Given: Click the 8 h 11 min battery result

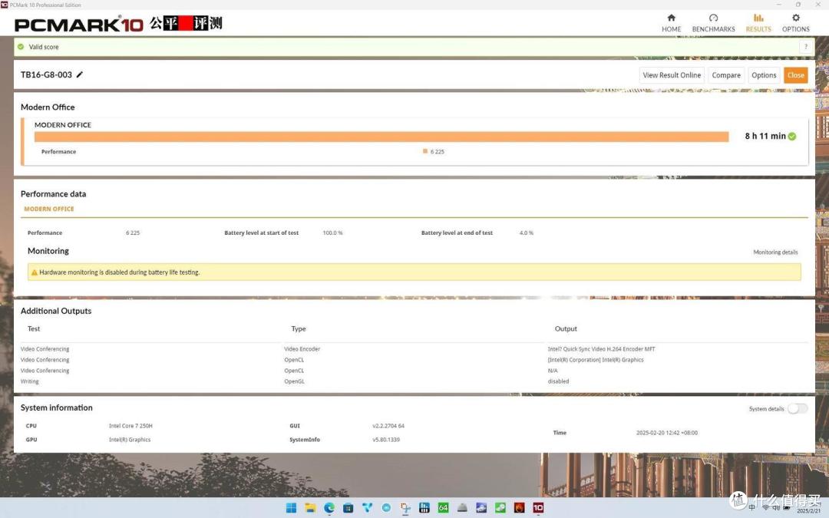Looking at the screenshot, I should 765,137.
